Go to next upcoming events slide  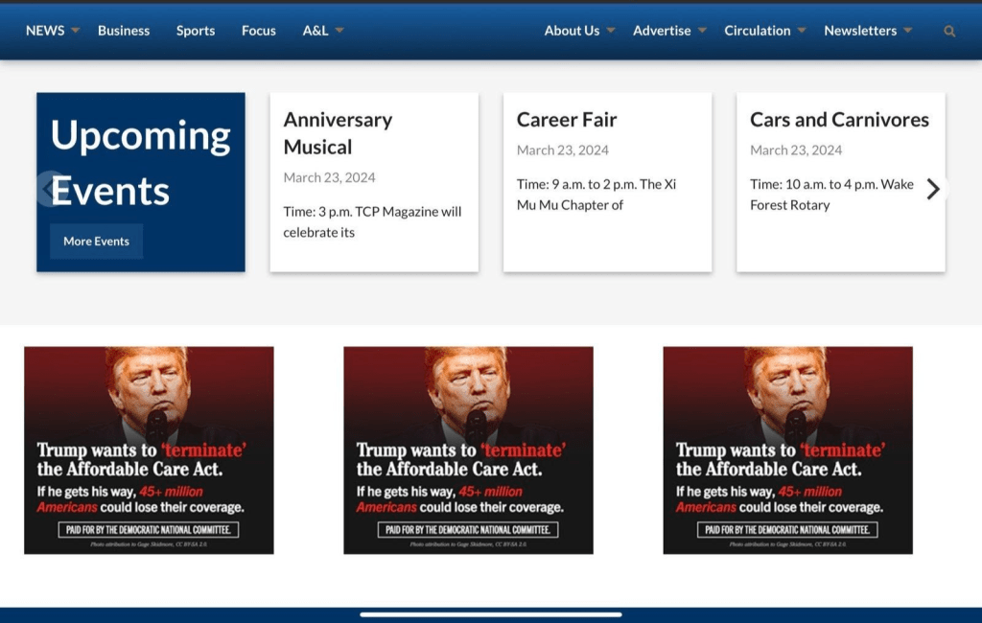[933, 189]
